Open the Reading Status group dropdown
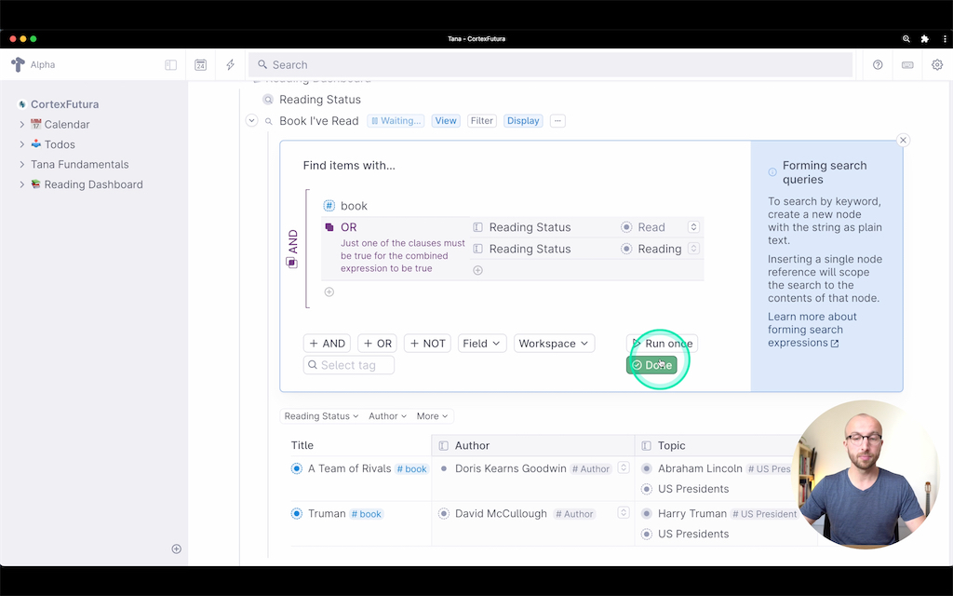This screenshot has width=953, height=596. [321, 416]
